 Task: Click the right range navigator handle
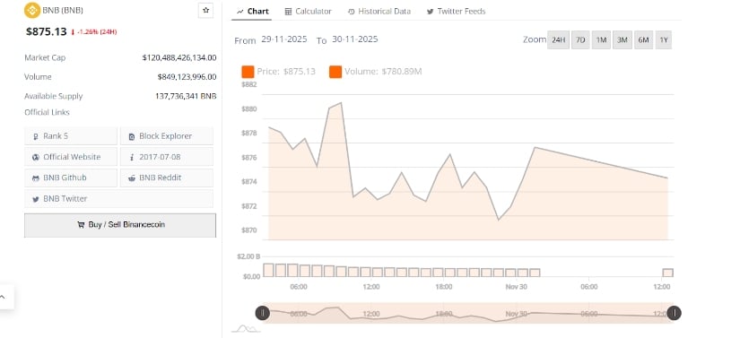pos(674,313)
